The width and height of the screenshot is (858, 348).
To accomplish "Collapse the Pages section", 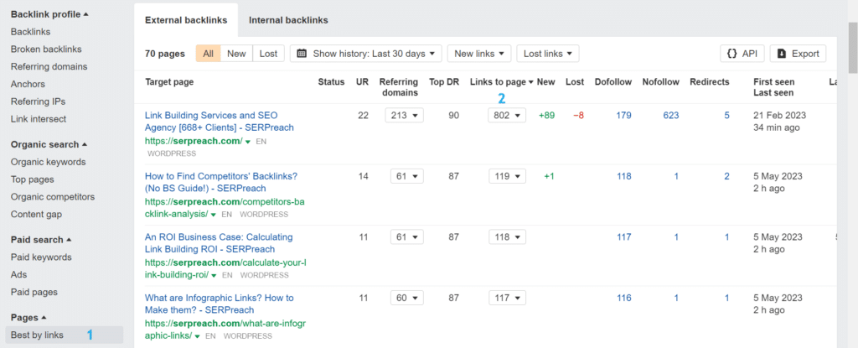I will click(x=28, y=318).
